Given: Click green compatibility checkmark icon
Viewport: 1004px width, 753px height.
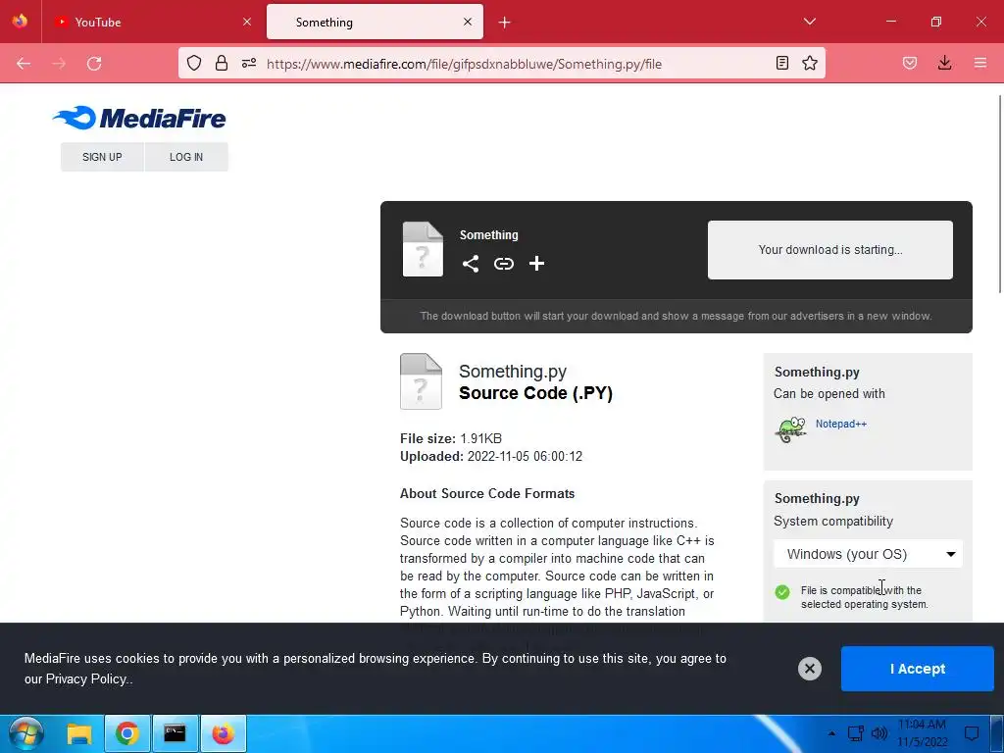Looking at the screenshot, I should [x=782, y=592].
